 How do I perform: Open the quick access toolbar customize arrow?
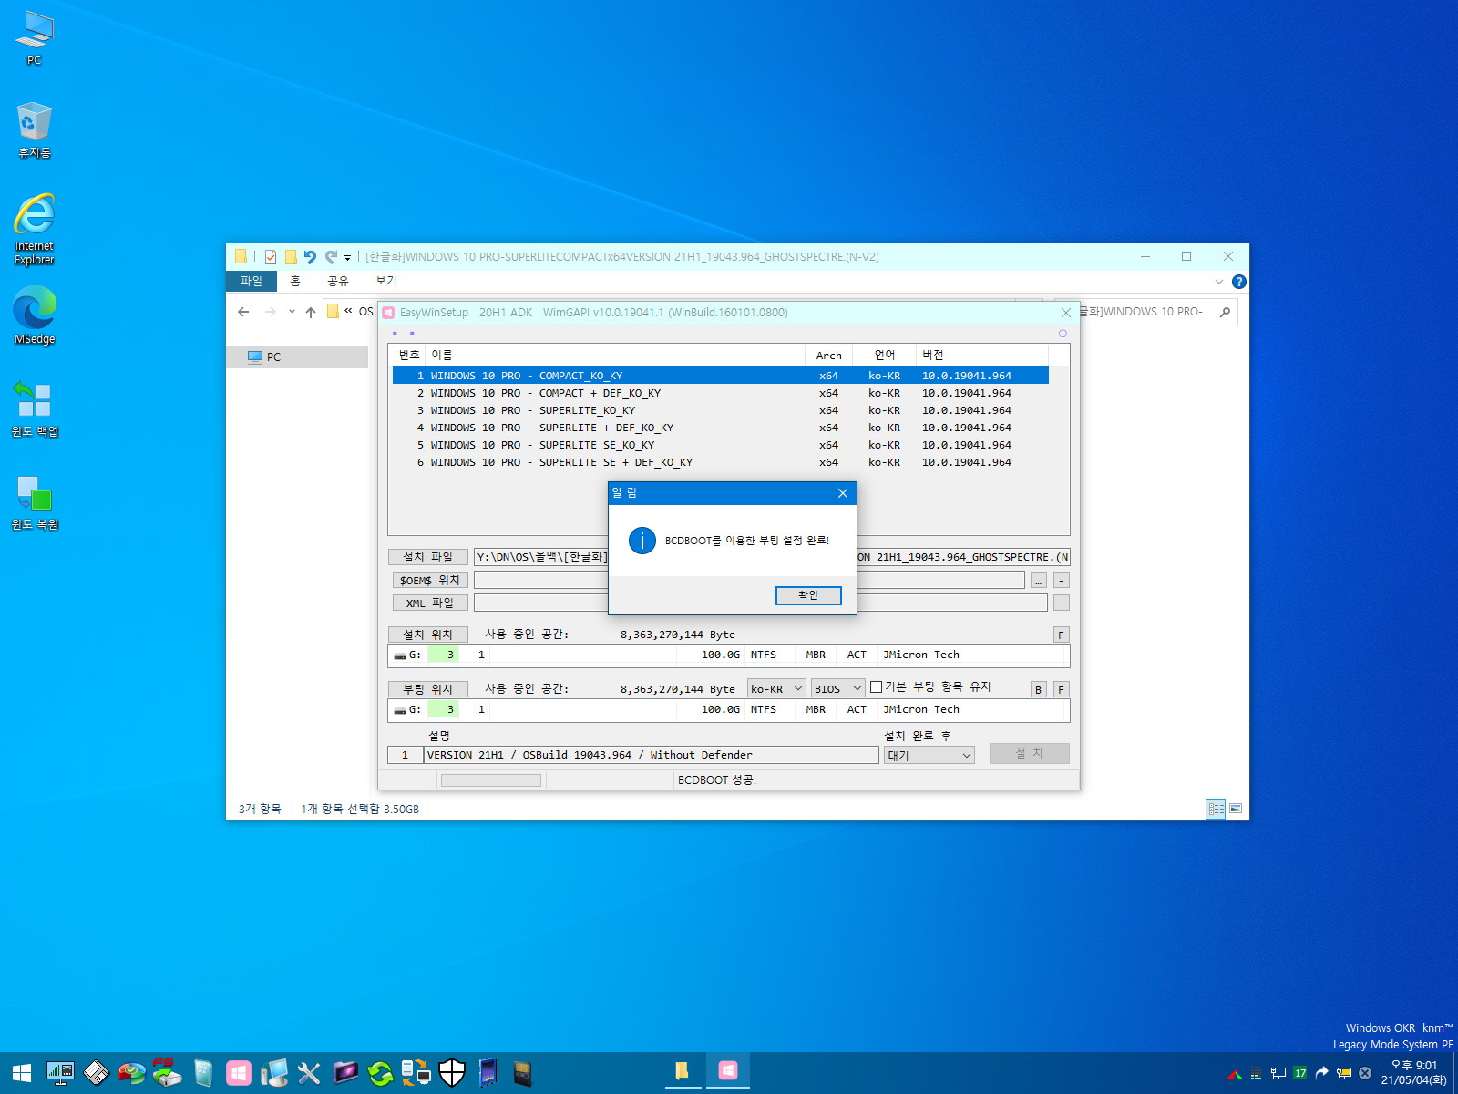[x=347, y=258]
